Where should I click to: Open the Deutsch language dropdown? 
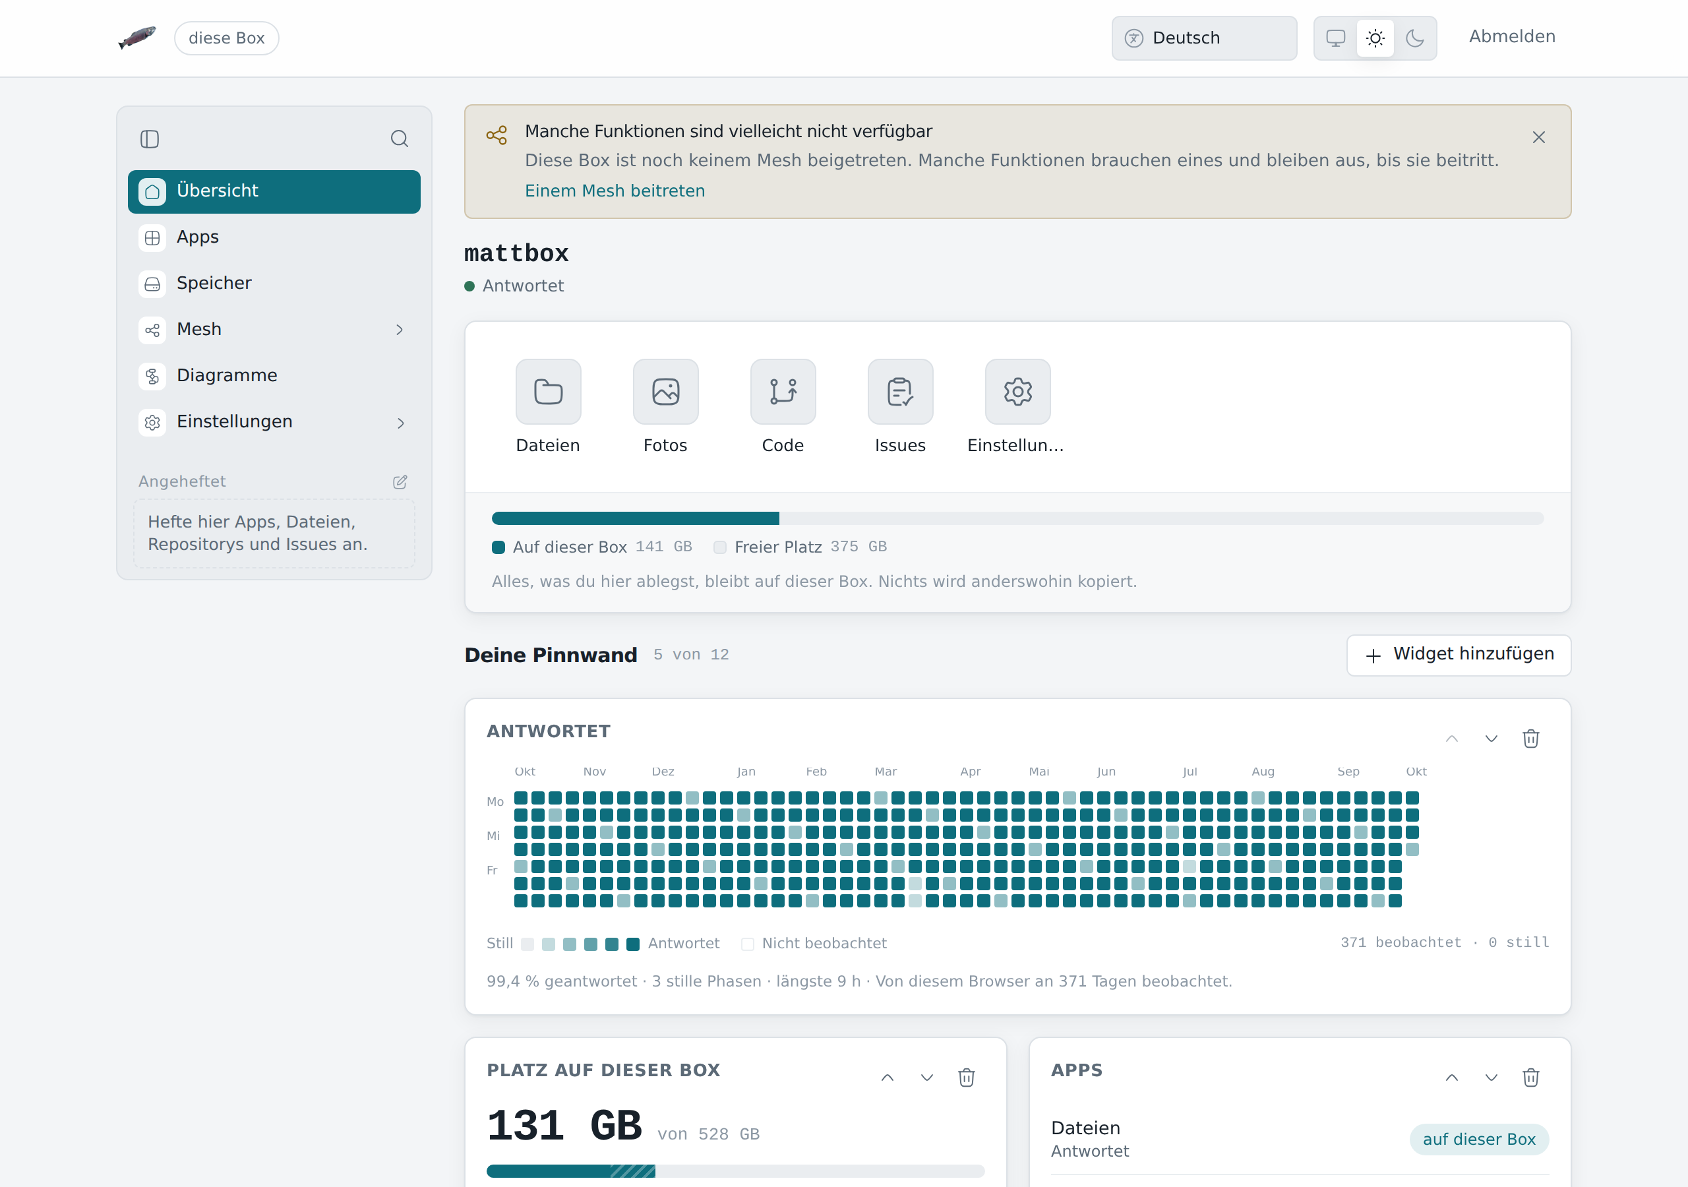pos(1203,38)
